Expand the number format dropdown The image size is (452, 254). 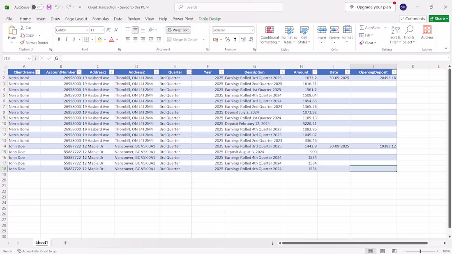tap(253, 30)
